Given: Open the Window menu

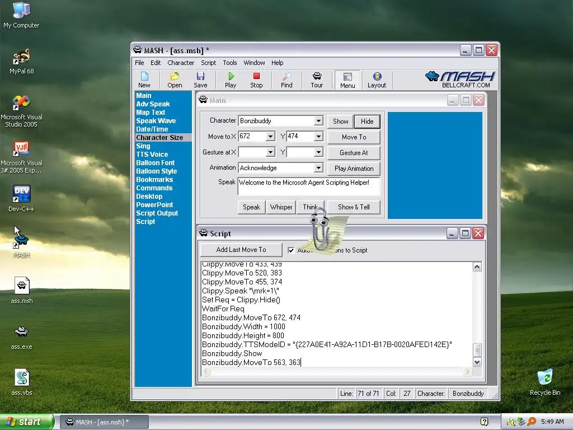Looking at the screenshot, I should tap(255, 63).
